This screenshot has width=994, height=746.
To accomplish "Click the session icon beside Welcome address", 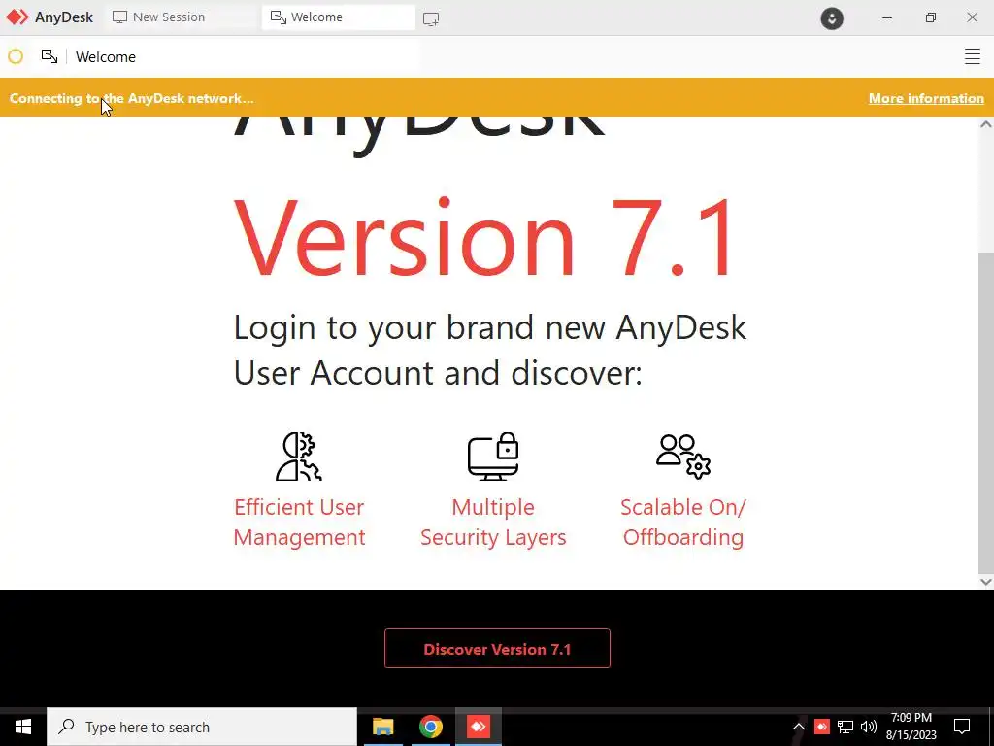I will point(50,56).
